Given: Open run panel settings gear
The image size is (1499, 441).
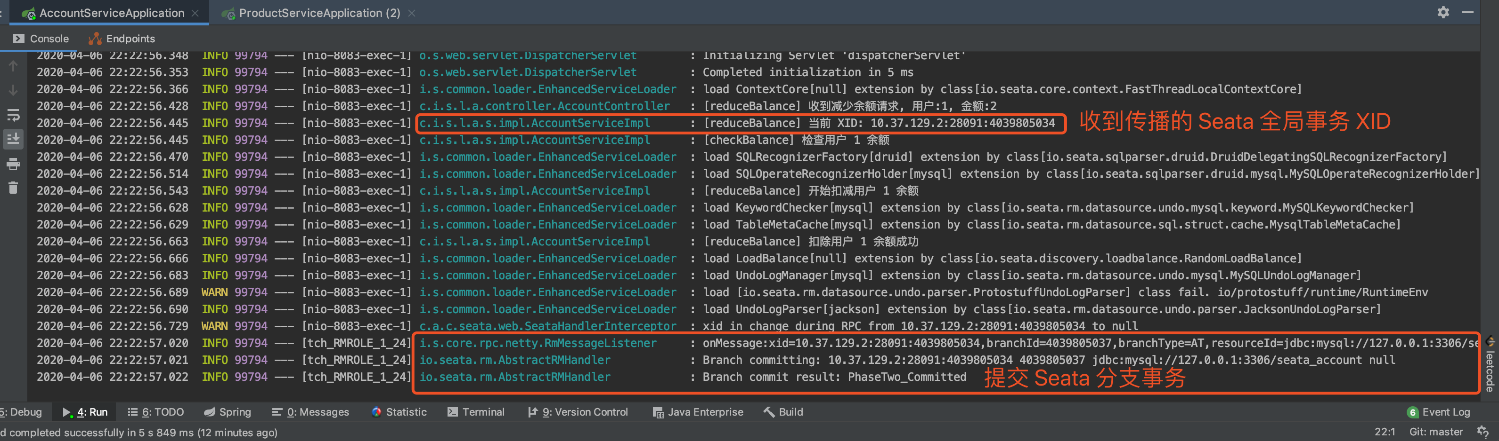Looking at the screenshot, I should (1443, 12).
